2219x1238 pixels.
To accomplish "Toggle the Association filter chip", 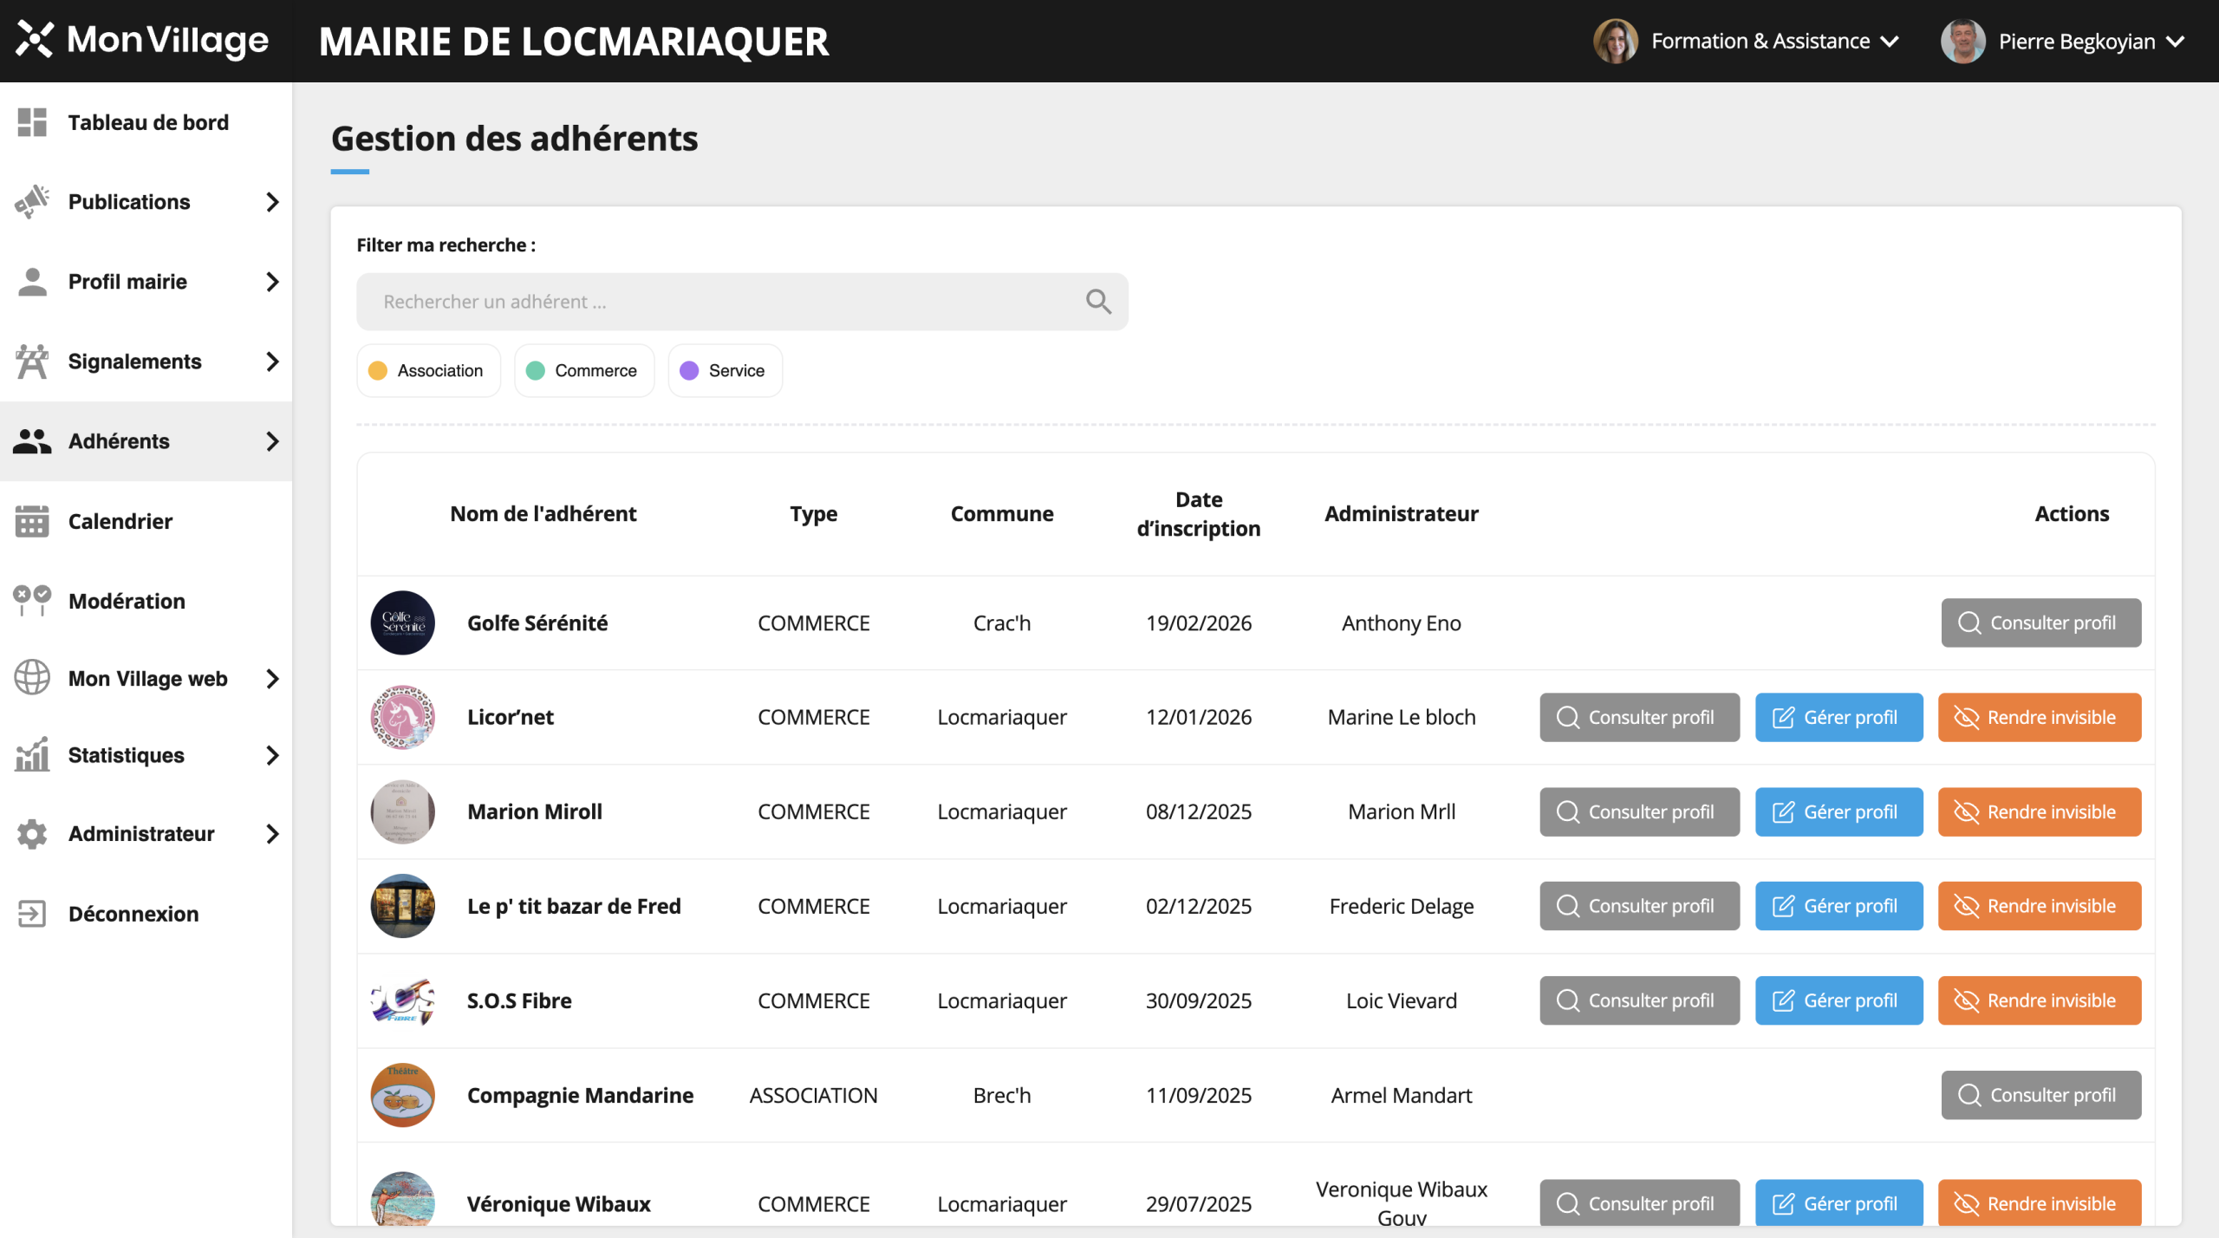I will click(x=428, y=370).
